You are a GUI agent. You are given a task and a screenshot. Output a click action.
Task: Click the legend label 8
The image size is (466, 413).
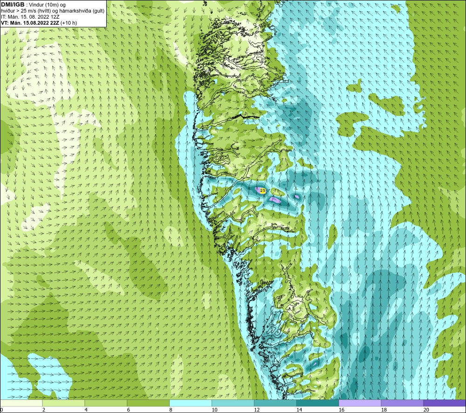pos(171,410)
